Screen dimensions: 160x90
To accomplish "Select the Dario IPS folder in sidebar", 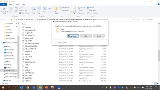I will pyautogui.click(x=9, y=33).
